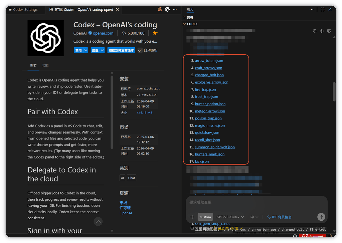This screenshot has height=243, width=342.
Task: Open the 许可证 license resource link
Action: pyautogui.click(x=125, y=208)
